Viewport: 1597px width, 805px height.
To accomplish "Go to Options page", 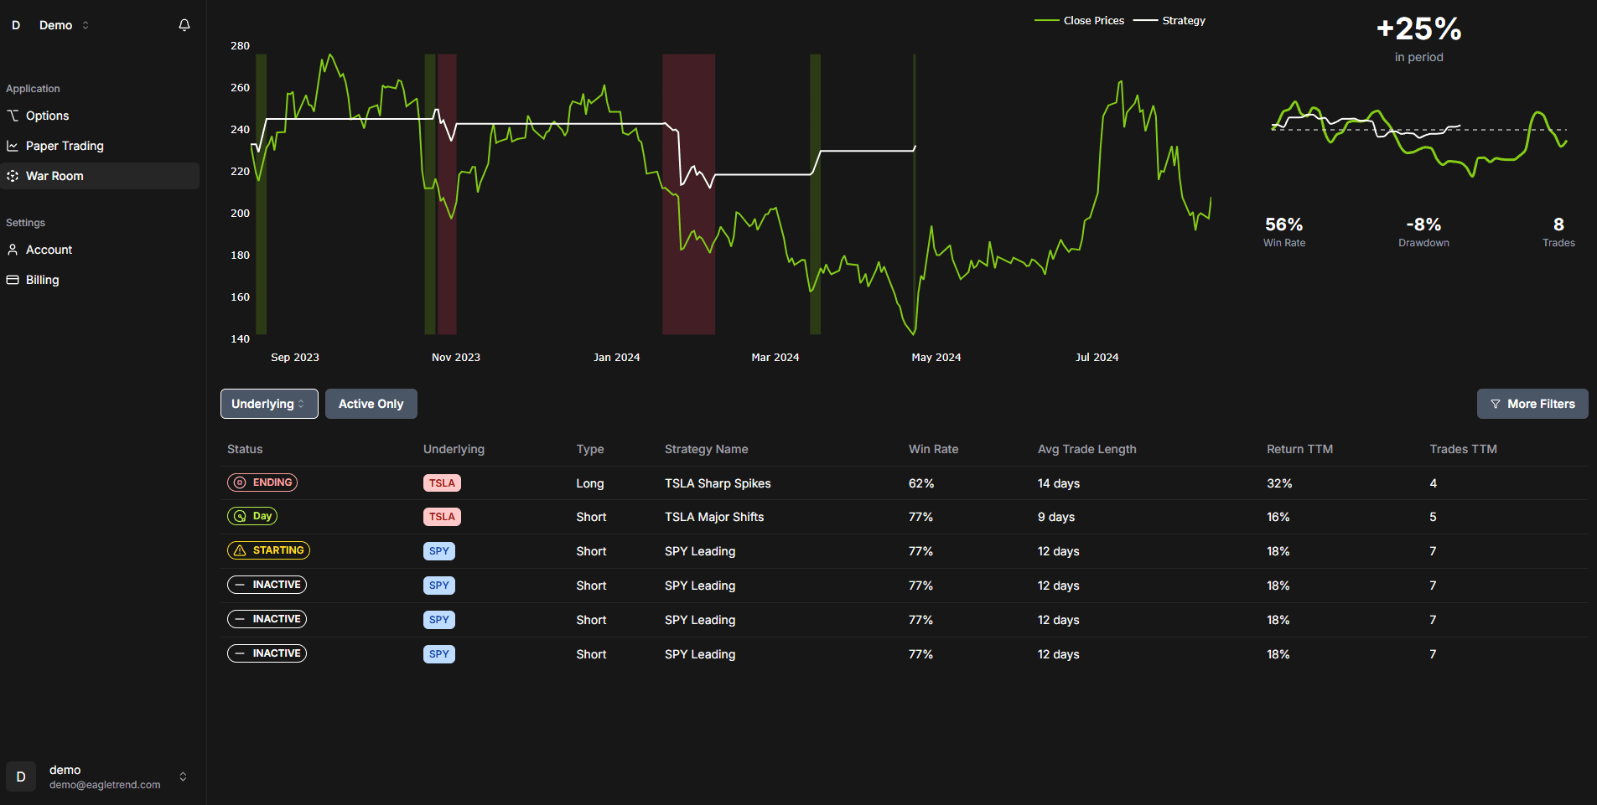I will click(x=100, y=116).
